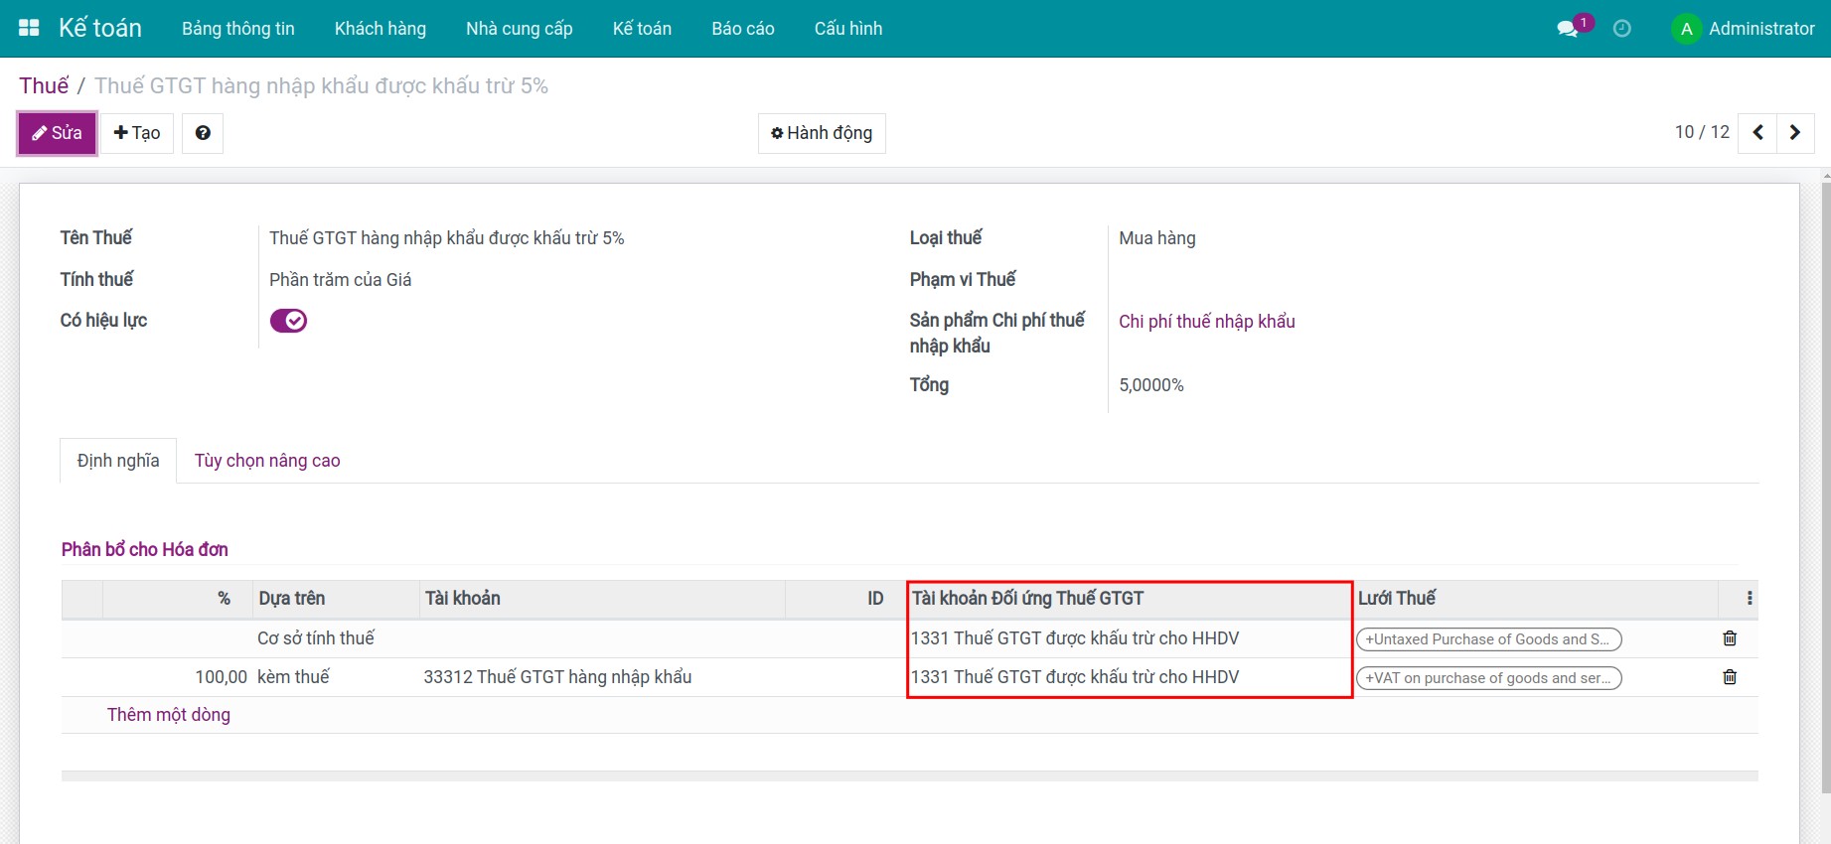Click Thêm một dòng to add line
This screenshot has height=844, width=1831.
pos(169,715)
